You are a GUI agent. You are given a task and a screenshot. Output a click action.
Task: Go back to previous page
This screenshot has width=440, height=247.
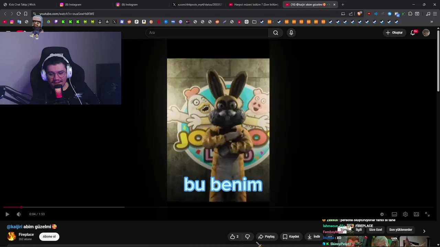pos(5,14)
